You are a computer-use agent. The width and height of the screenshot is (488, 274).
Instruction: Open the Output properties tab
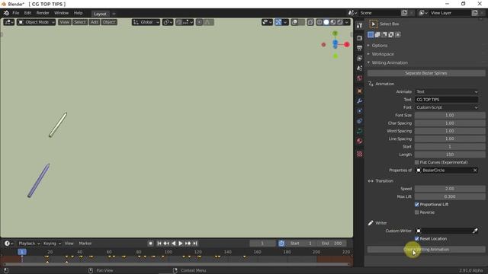coord(359,48)
